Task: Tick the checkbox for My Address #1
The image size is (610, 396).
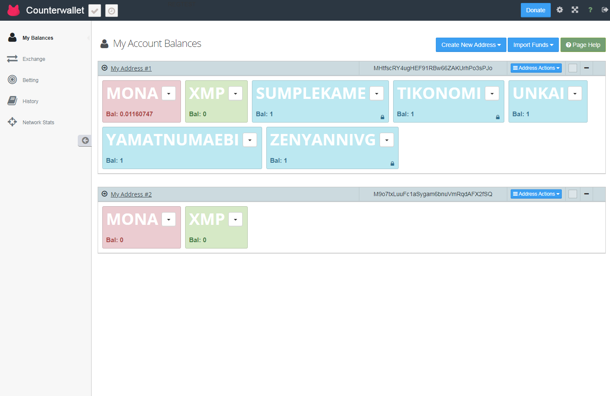Action: click(573, 68)
